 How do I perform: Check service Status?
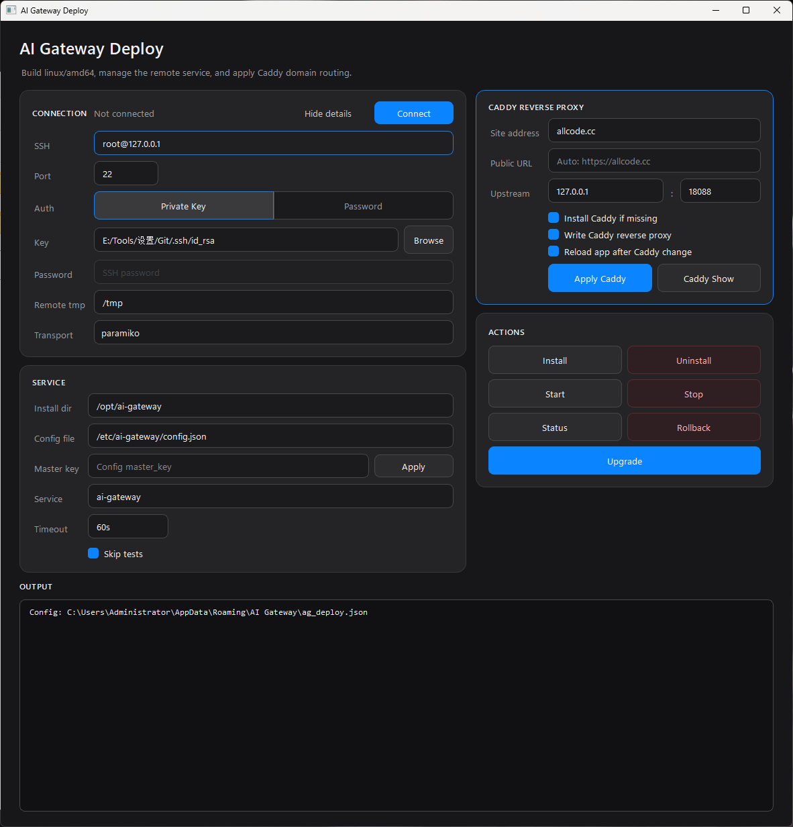click(x=555, y=427)
